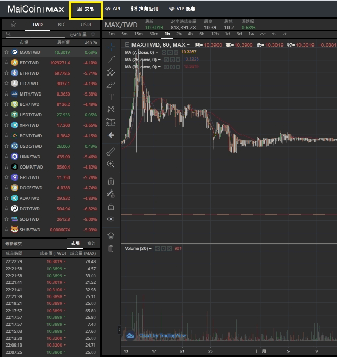The image size is (337, 357).
Task: Toggle lock all drawing tools
Action: point(111,207)
